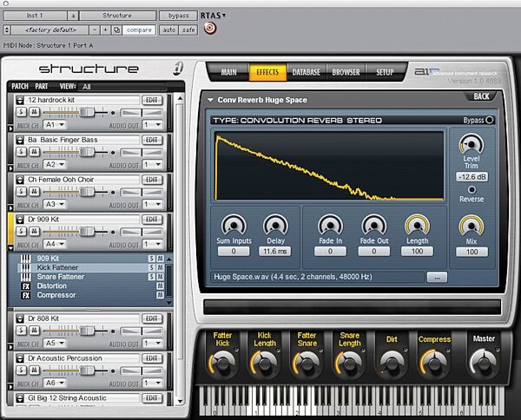Mute the Dr 808 Kit patch
This screenshot has height=420, width=521.
(34, 331)
